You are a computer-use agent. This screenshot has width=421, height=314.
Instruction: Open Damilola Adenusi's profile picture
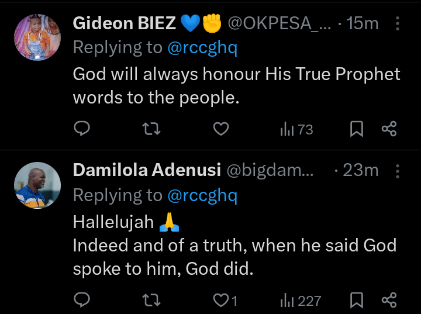pos(37,185)
